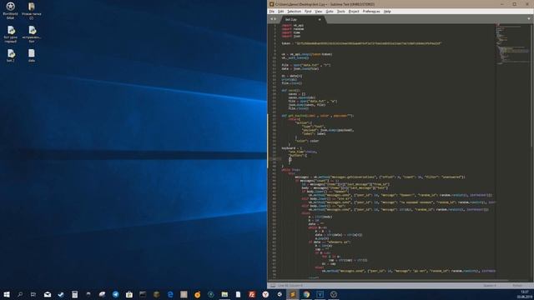Open Task View in the taskbar
The height and width of the screenshot is (300, 534).
(x=33, y=294)
